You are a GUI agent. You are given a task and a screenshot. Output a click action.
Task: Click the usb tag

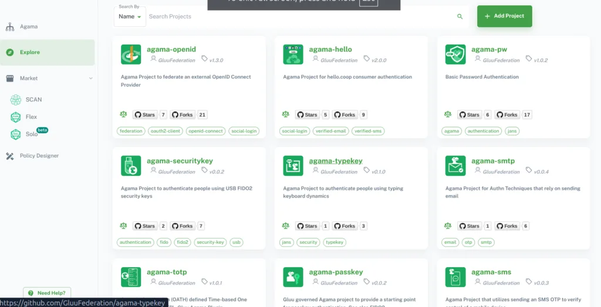(237, 243)
